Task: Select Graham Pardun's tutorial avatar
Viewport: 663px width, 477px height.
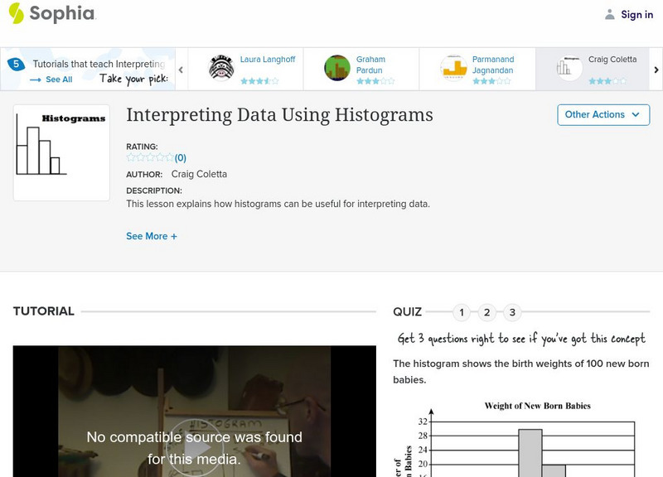Action: (x=337, y=68)
